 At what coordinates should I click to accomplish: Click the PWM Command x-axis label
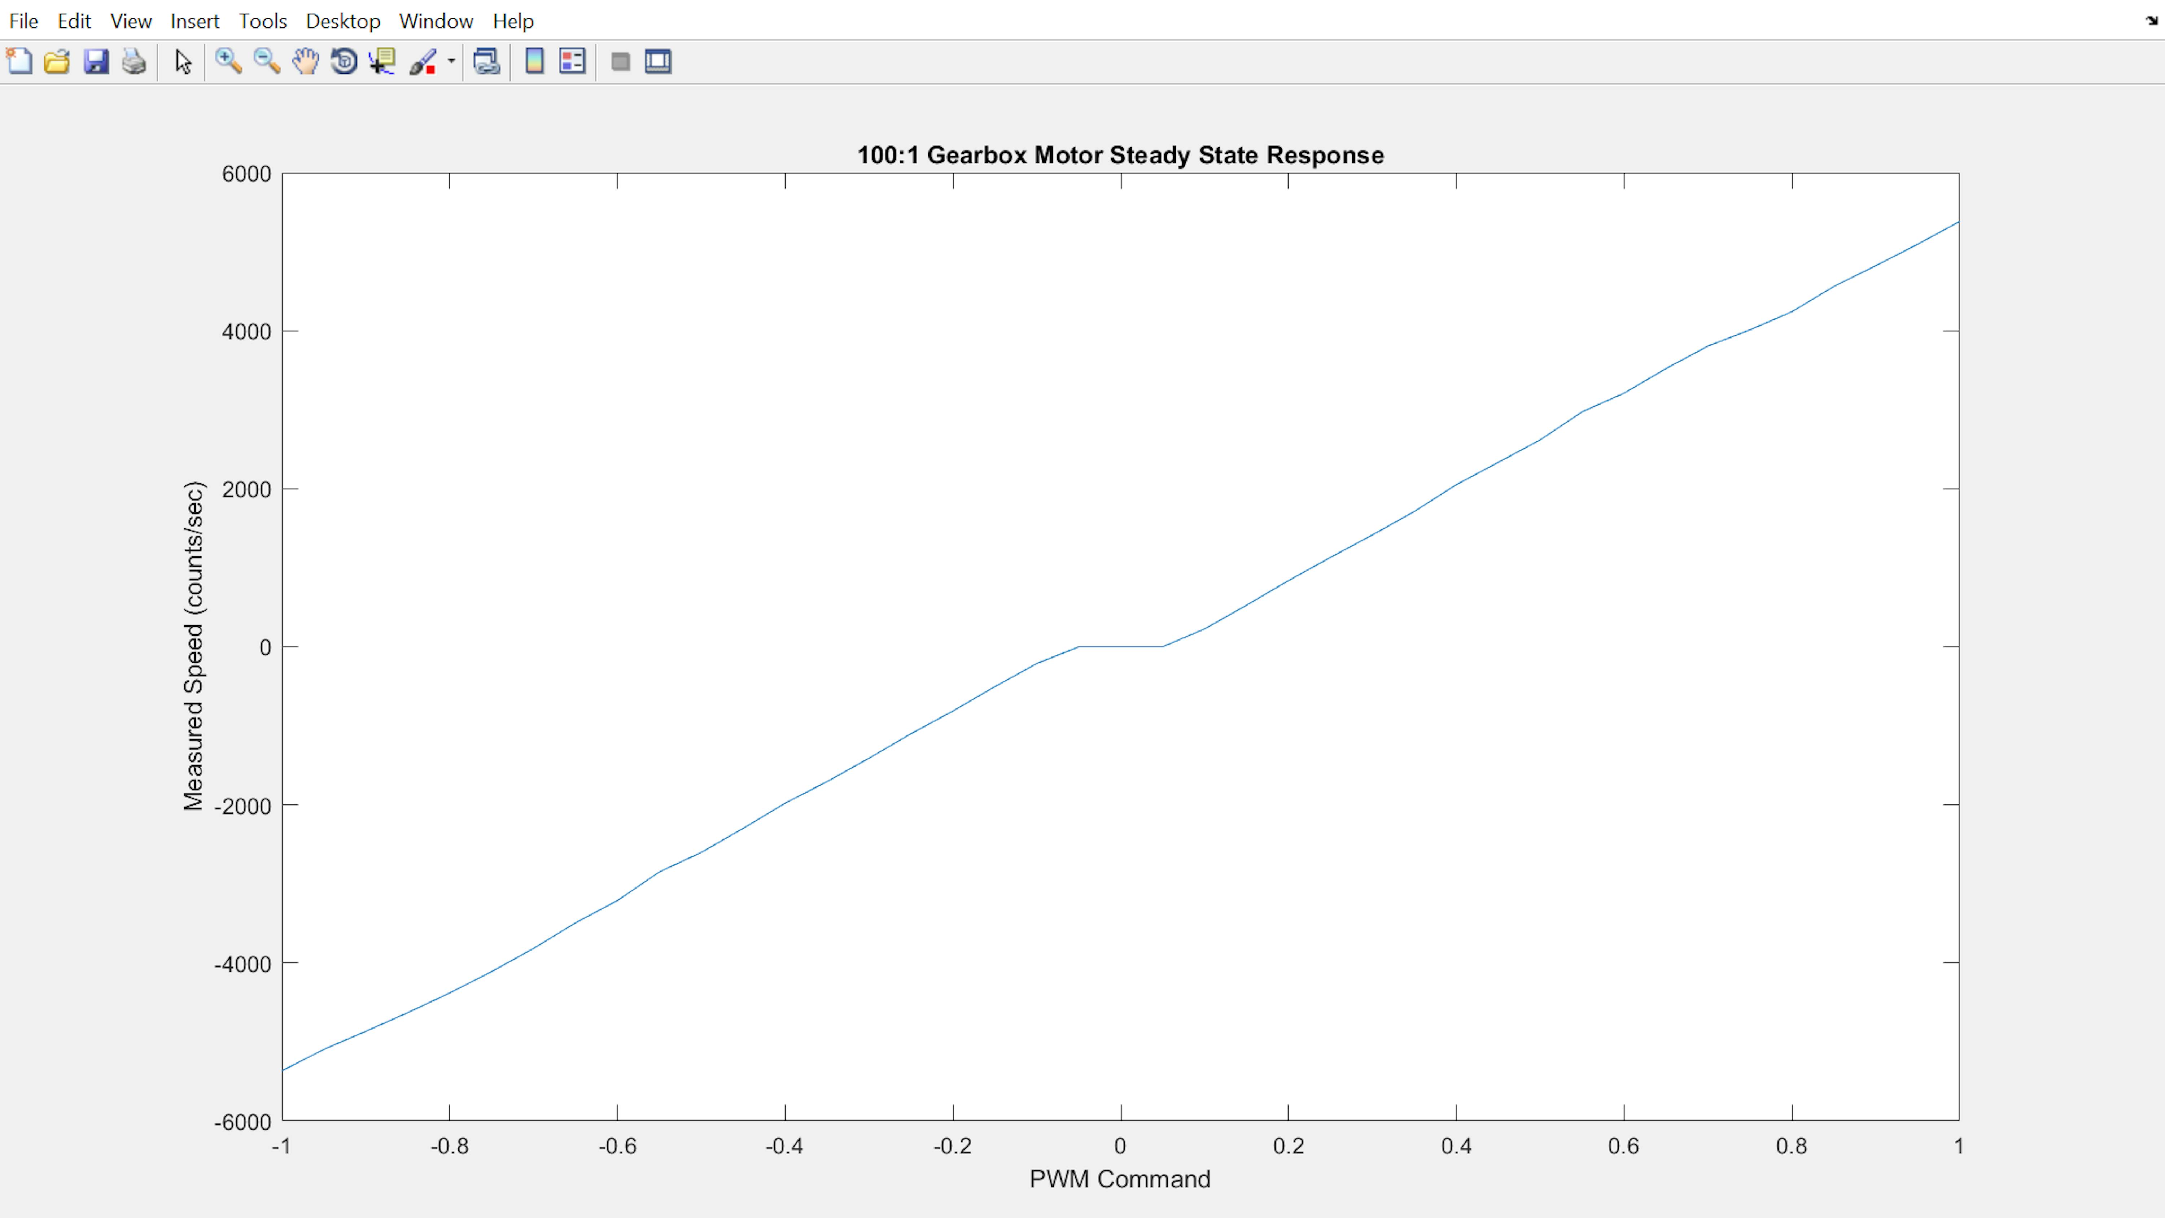(1120, 1179)
